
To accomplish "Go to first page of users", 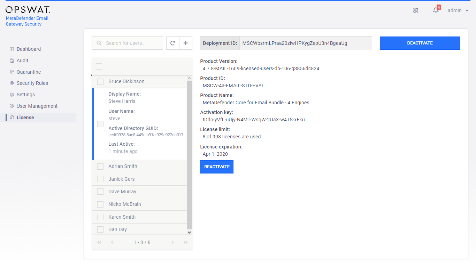I will [x=99, y=242].
